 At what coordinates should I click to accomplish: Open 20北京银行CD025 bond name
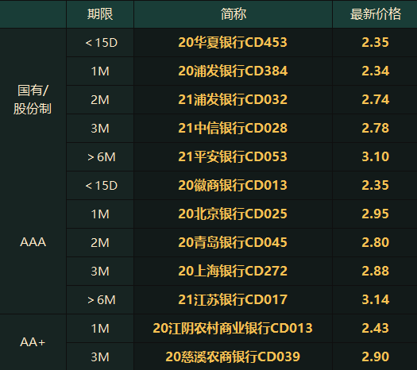point(233,214)
